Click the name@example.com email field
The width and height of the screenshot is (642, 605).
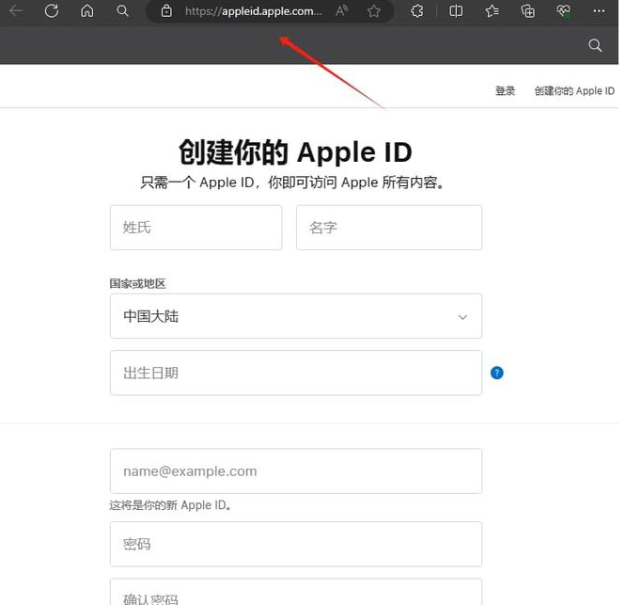(x=295, y=471)
